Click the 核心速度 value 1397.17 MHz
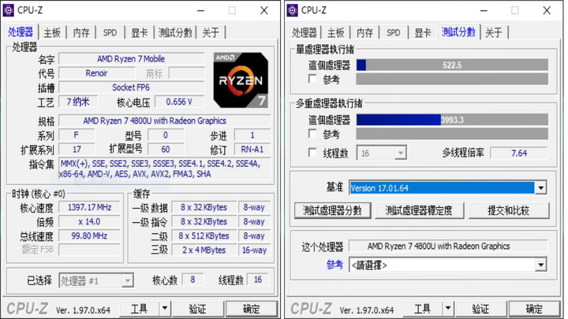568x319 pixels. pyautogui.click(x=89, y=207)
